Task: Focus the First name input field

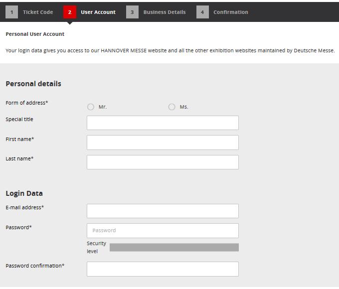Action: [163, 143]
